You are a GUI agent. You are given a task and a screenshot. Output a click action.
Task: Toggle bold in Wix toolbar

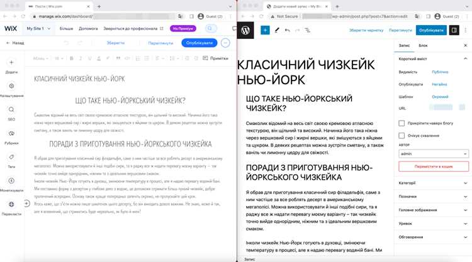pyautogui.click(x=72, y=58)
